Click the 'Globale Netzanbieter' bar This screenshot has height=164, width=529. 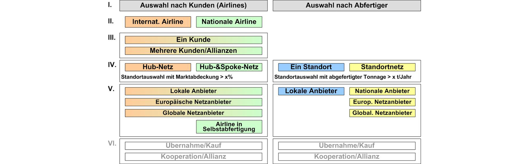[194, 113]
